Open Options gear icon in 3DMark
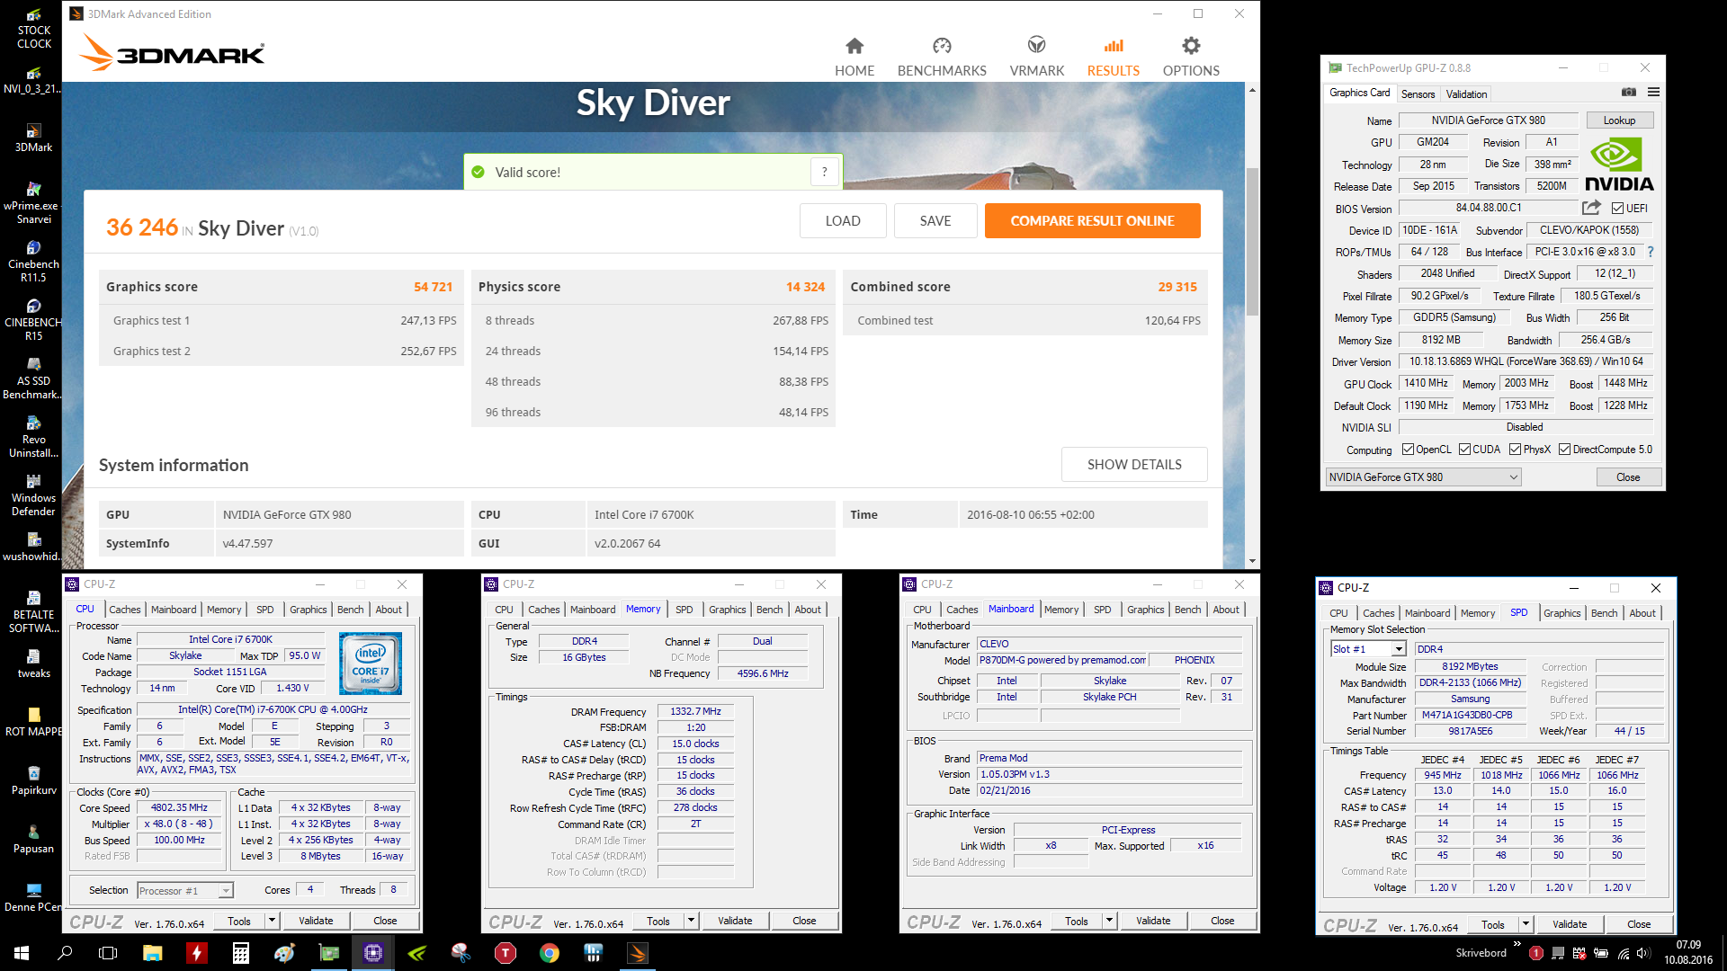Image resolution: width=1727 pixels, height=971 pixels. [x=1191, y=45]
